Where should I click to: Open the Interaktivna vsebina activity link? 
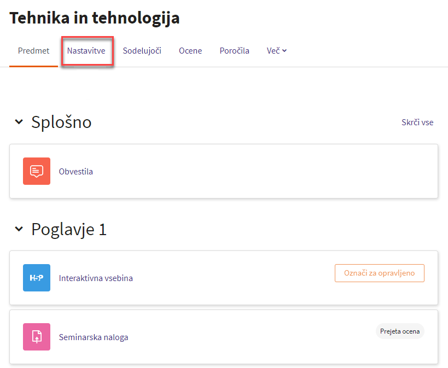[x=96, y=278]
